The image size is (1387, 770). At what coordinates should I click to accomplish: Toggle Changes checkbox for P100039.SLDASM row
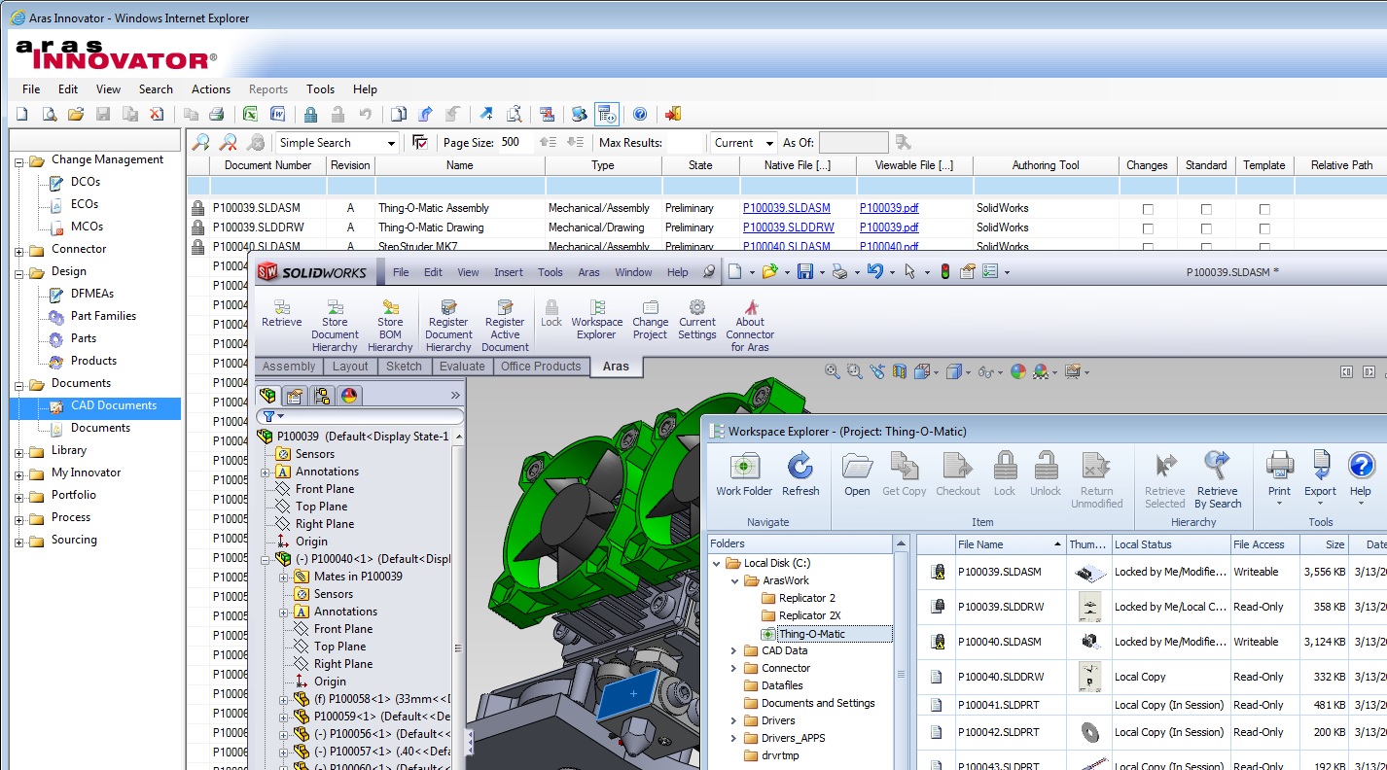[1148, 209]
